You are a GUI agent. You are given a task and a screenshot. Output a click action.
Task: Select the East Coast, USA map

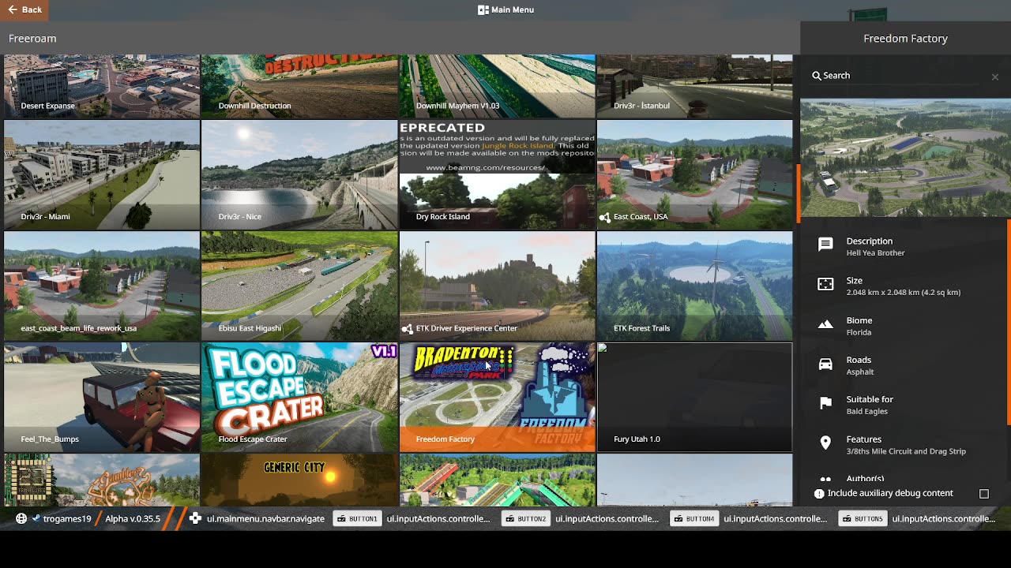pos(695,174)
